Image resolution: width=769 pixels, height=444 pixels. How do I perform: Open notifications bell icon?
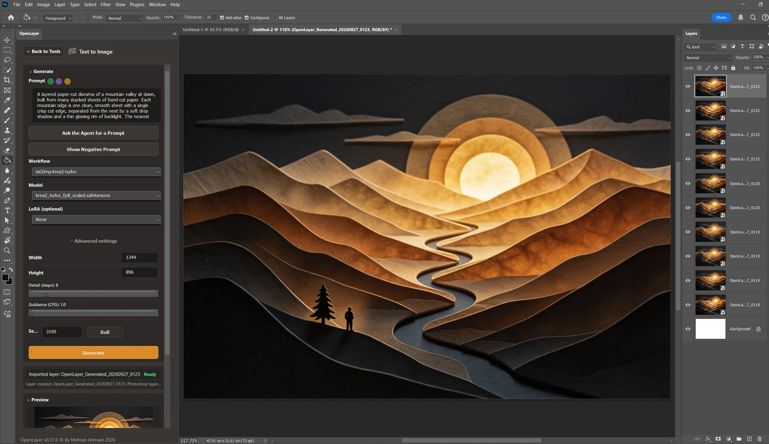[741, 18]
